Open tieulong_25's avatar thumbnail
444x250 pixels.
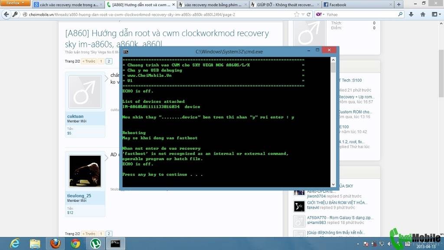[x=85, y=171]
